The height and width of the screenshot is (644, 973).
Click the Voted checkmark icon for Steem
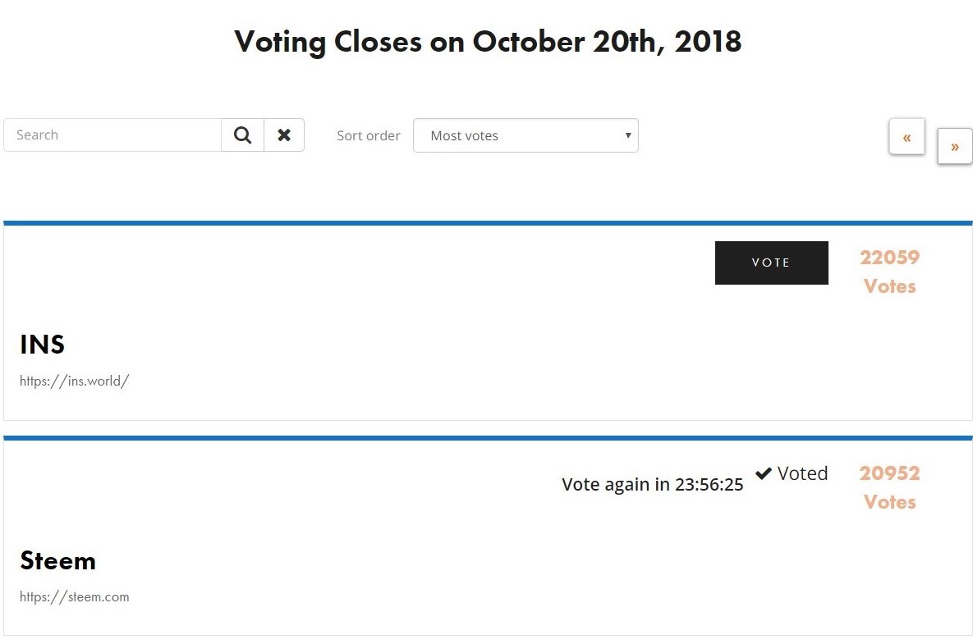tap(764, 473)
